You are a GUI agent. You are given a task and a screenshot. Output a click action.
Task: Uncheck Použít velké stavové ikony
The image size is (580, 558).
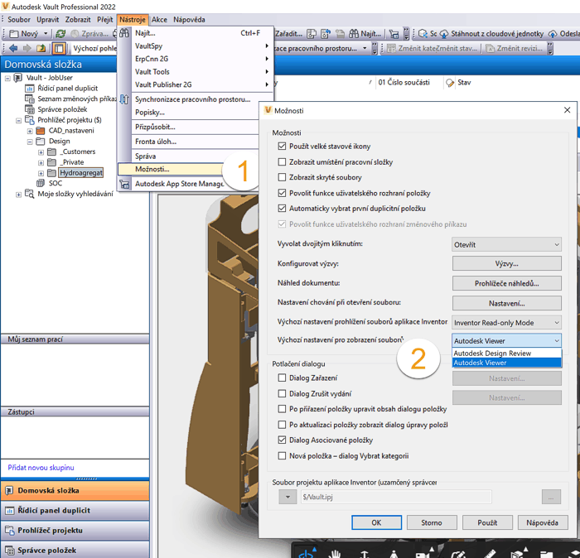click(x=282, y=147)
